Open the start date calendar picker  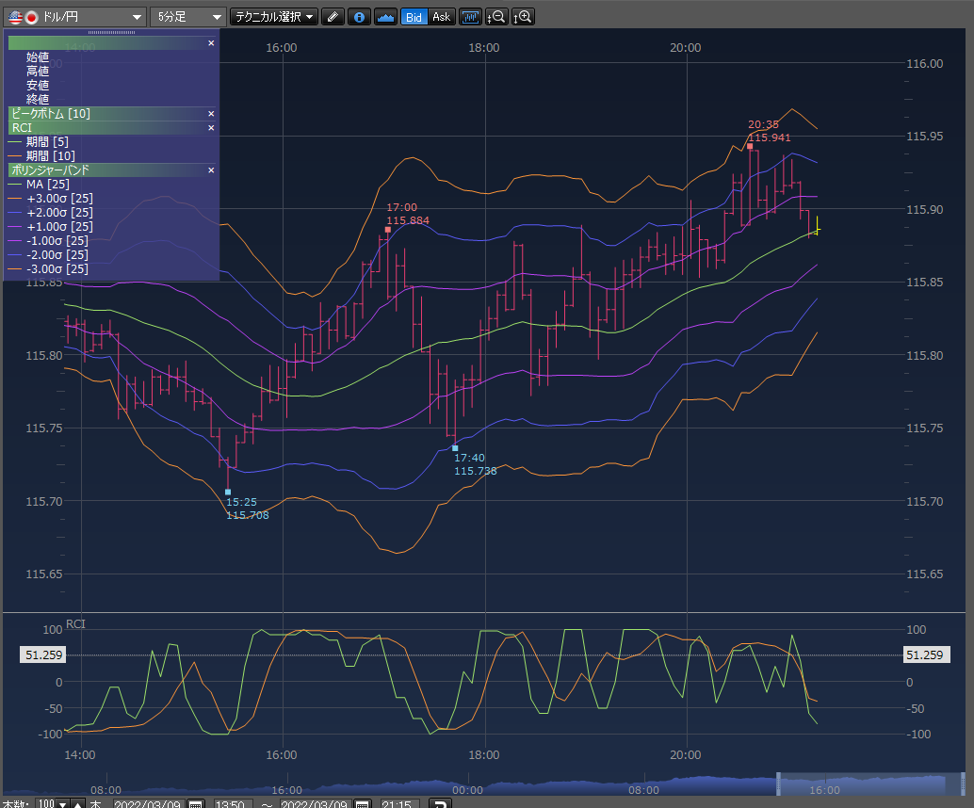click(x=195, y=804)
